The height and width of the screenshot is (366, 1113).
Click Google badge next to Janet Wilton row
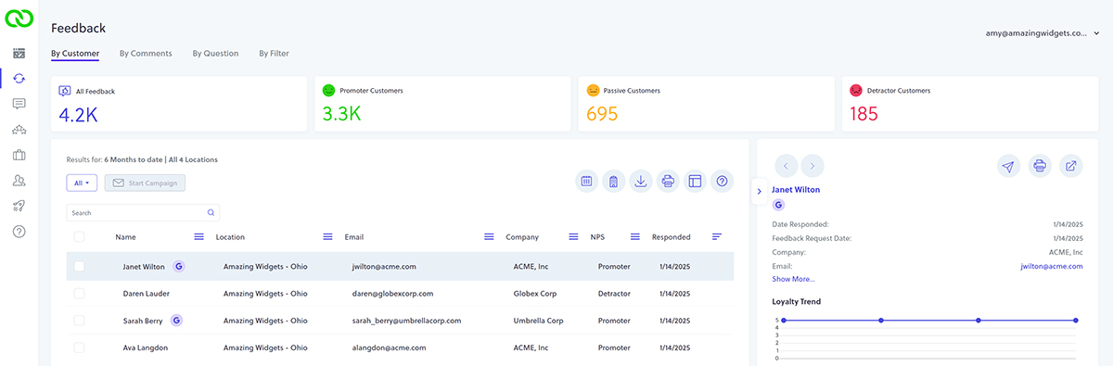(x=179, y=266)
